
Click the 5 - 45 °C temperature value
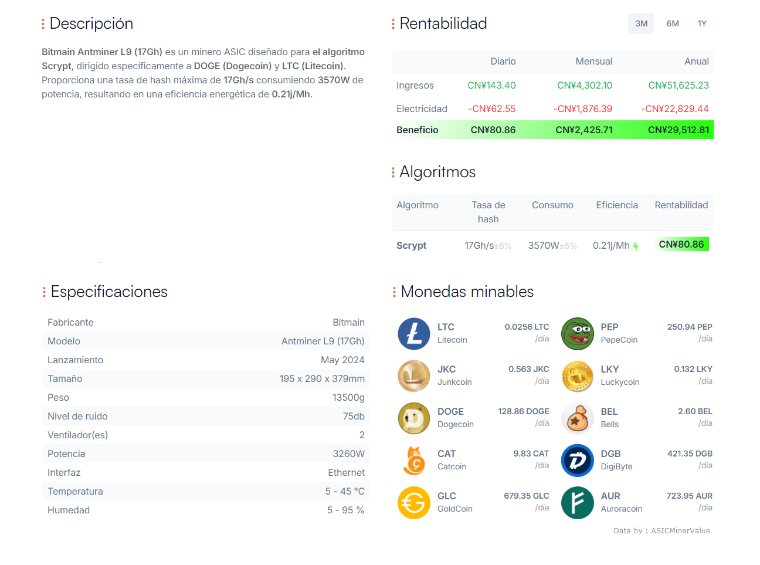pyautogui.click(x=345, y=491)
